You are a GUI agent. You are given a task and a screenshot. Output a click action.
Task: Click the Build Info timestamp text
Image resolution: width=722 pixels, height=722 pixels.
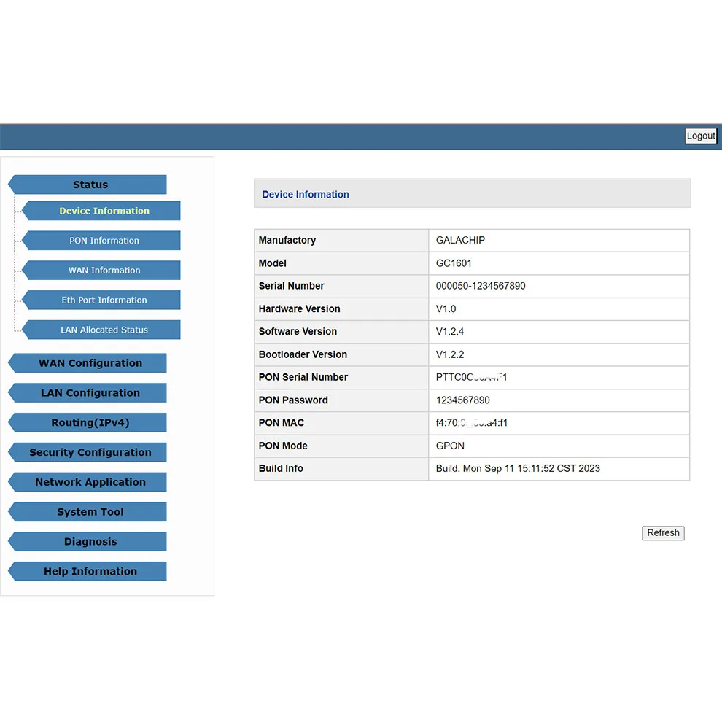click(x=518, y=469)
